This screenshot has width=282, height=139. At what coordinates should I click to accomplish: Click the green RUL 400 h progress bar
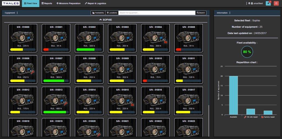(56, 112)
